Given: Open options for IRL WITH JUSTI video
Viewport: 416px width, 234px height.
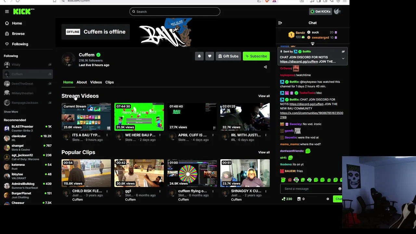Looking at the screenshot, I should click(x=266, y=135).
